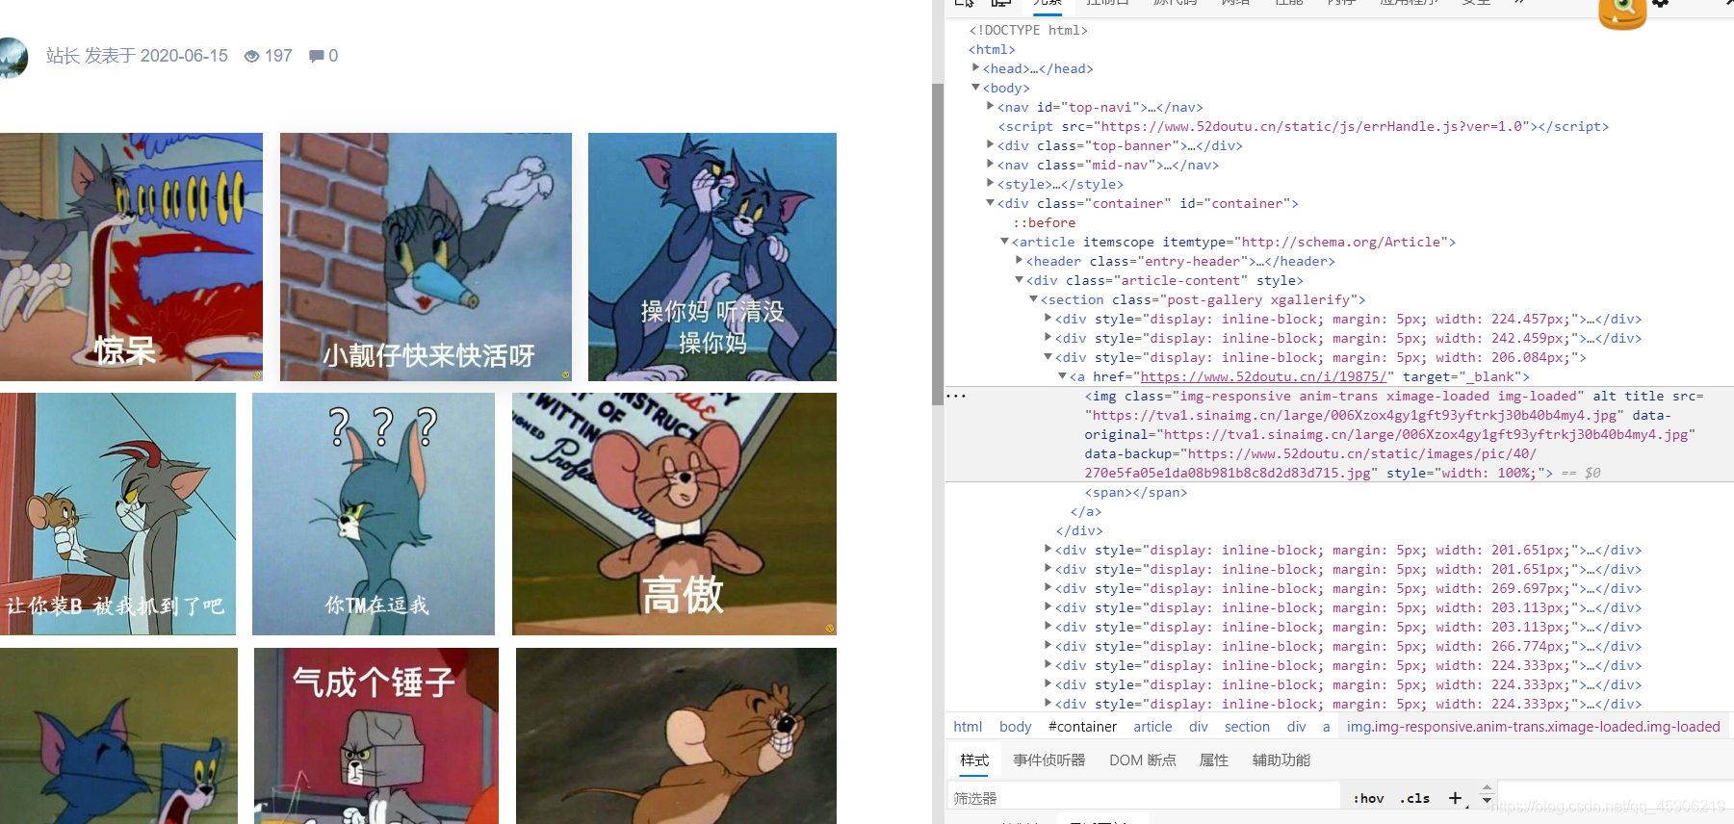Add new style rule with plus icon
The width and height of the screenshot is (1734, 824).
click(x=1455, y=798)
